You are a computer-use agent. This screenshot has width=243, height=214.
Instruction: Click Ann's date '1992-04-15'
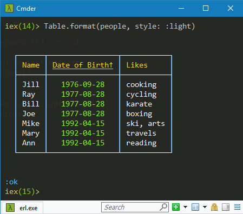click(x=83, y=143)
